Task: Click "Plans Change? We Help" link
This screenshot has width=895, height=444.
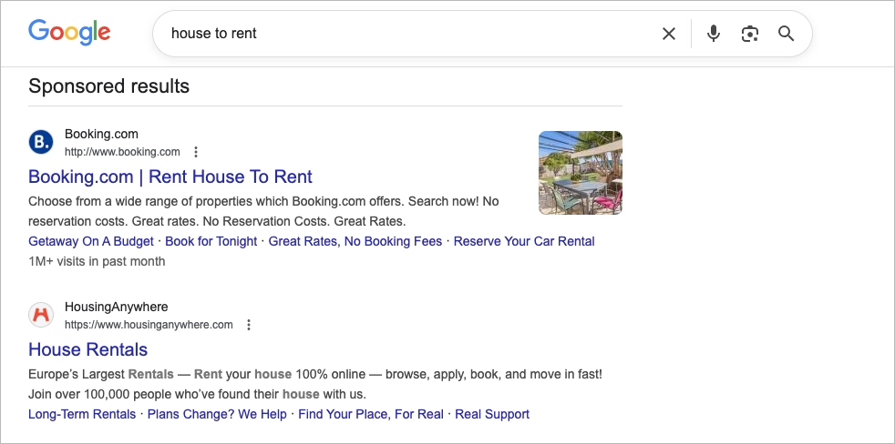Action: (x=217, y=414)
